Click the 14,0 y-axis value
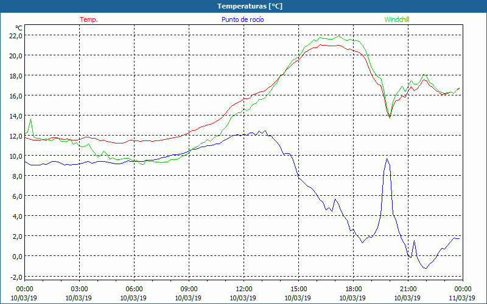 pos(16,116)
